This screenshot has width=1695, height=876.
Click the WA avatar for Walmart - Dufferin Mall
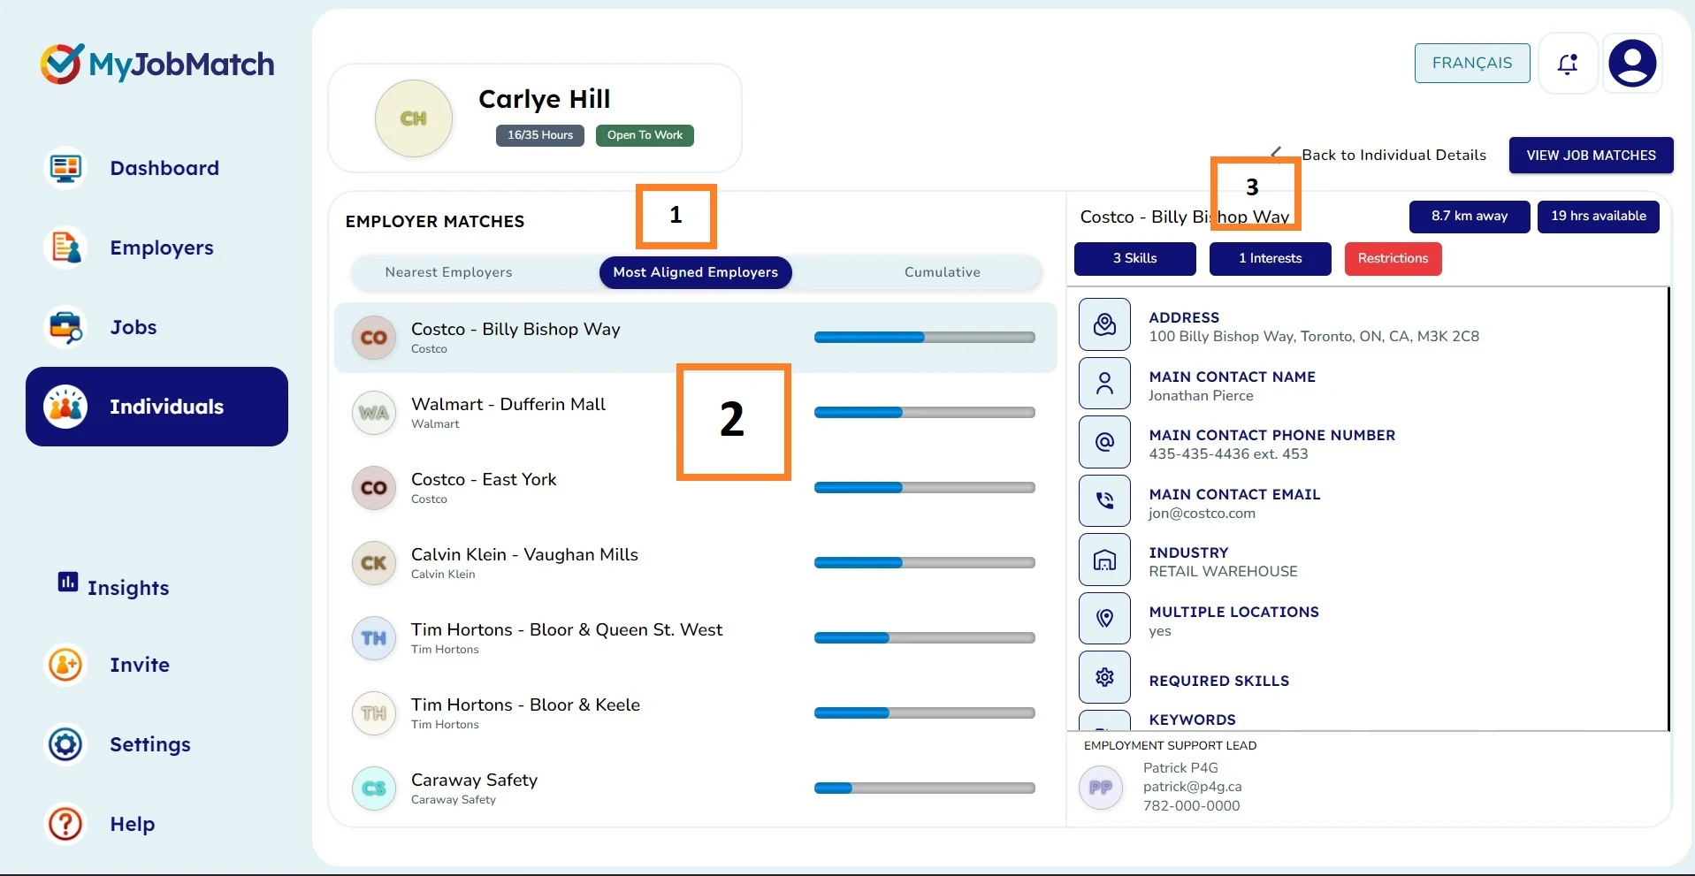point(374,413)
